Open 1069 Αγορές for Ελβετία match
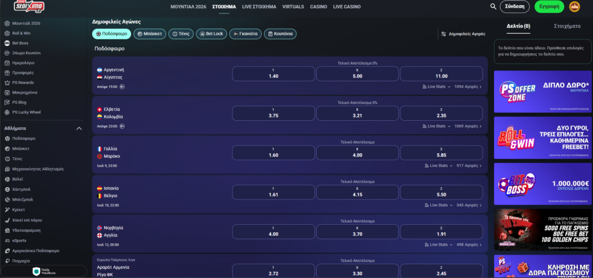The height and width of the screenshot is (278, 593). (468, 126)
